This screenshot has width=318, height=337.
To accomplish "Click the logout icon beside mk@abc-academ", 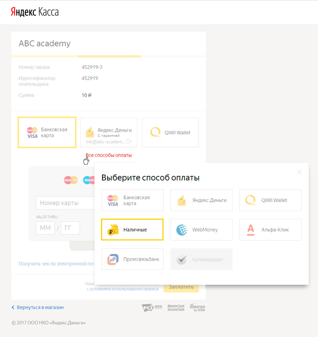I will pyautogui.click(x=129, y=141).
